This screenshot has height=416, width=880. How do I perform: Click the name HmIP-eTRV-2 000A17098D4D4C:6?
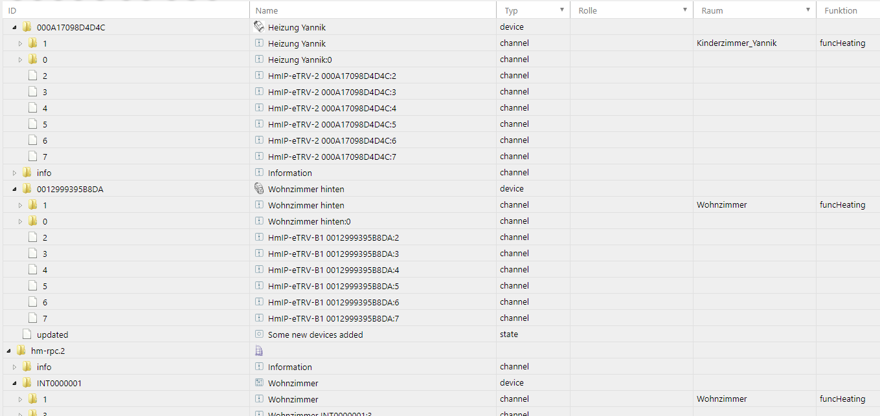[x=332, y=140]
